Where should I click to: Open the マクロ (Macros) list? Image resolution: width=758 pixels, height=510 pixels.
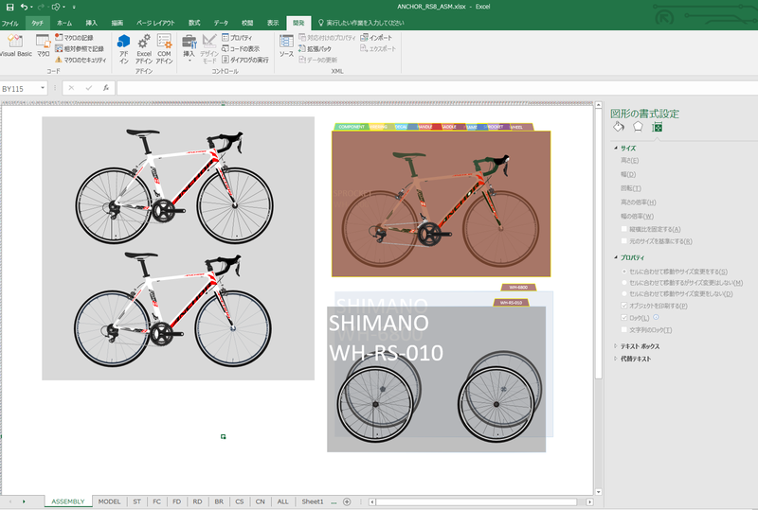(43, 46)
